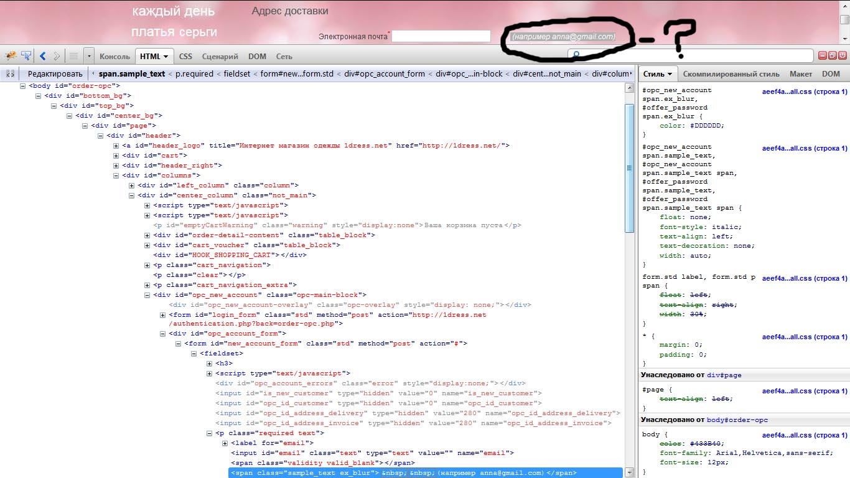Collapse the p class "required text" node
The height and width of the screenshot is (478, 850).
[210, 433]
